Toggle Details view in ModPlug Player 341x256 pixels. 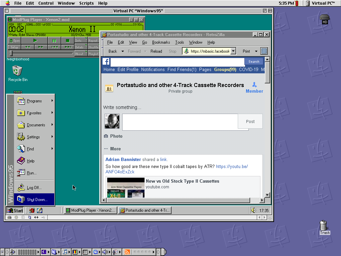(x=81, y=47)
